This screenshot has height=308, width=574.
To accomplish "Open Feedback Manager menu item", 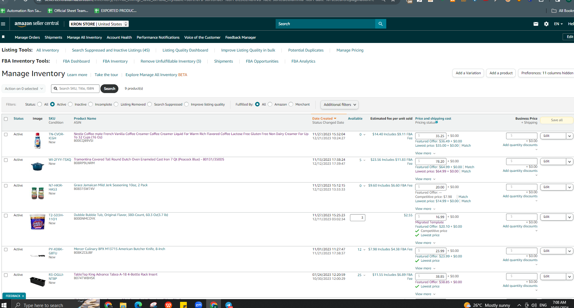I will point(241,37).
